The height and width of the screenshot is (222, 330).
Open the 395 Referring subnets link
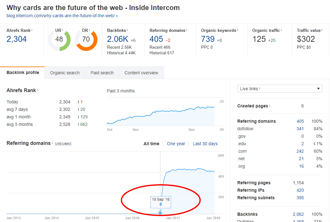coord(300,198)
